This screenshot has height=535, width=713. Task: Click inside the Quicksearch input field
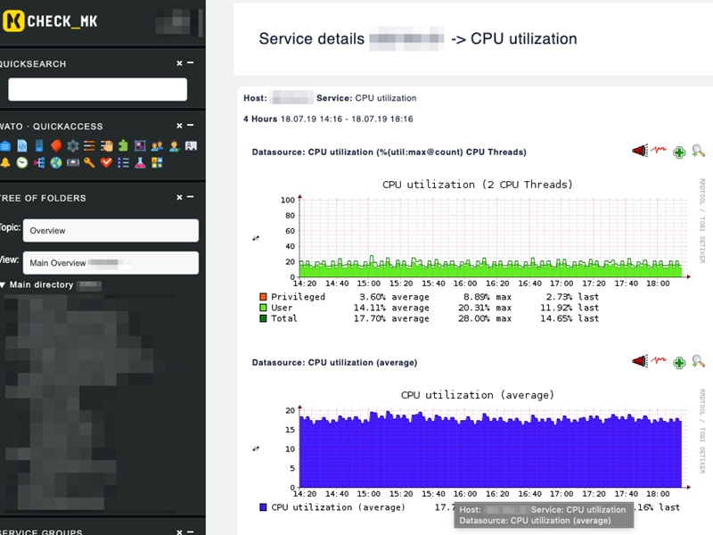click(x=97, y=89)
